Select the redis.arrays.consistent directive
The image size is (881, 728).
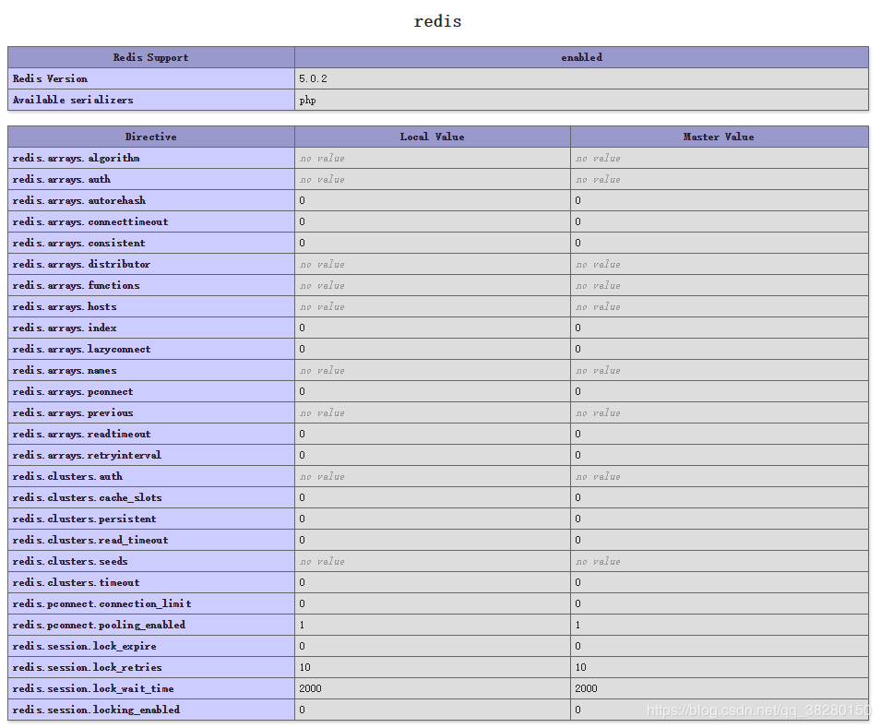click(x=78, y=243)
